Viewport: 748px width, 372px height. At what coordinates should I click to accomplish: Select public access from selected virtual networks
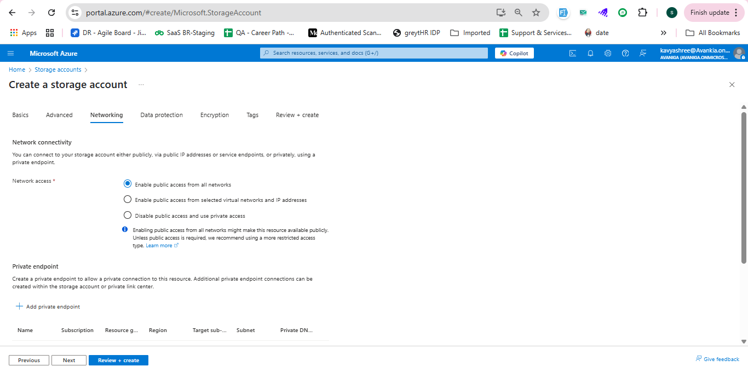tap(128, 199)
